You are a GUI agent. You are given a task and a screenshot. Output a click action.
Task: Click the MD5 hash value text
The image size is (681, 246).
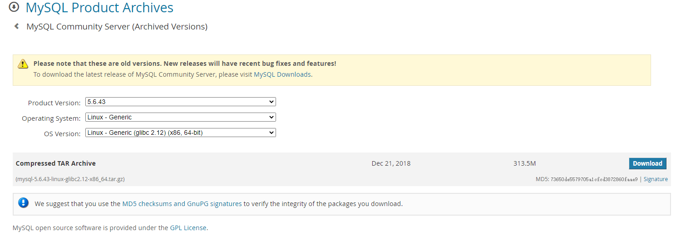pyautogui.click(x=594, y=179)
